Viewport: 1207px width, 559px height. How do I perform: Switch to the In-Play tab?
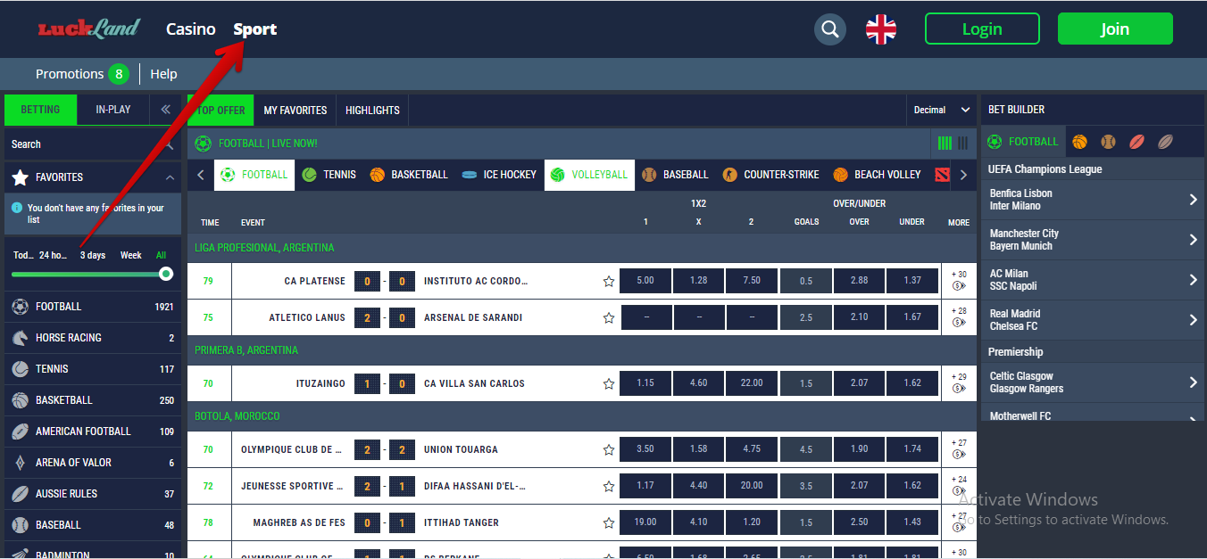113,110
